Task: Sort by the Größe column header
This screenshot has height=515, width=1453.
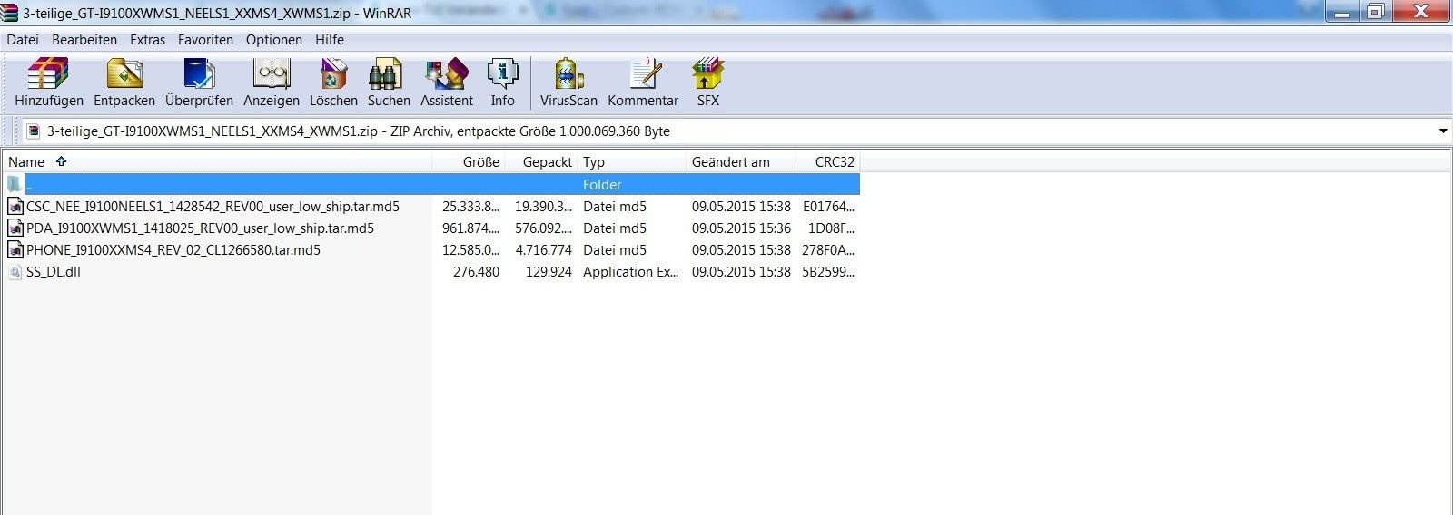Action: (x=469, y=162)
